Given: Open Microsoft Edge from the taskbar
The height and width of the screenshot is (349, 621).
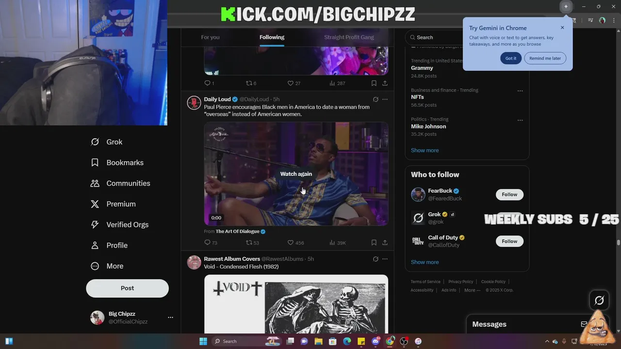Looking at the screenshot, I should point(347,341).
